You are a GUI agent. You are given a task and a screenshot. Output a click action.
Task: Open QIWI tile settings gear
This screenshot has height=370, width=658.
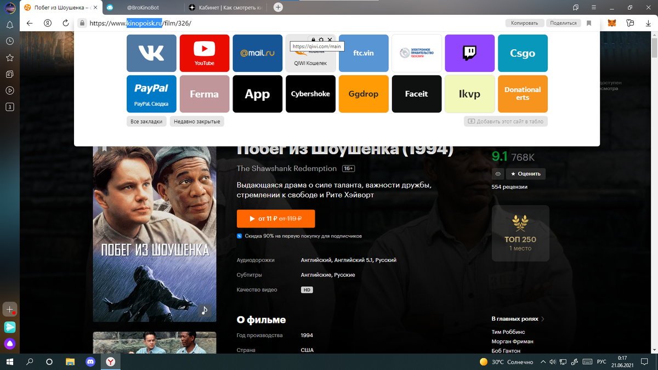[321, 40]
